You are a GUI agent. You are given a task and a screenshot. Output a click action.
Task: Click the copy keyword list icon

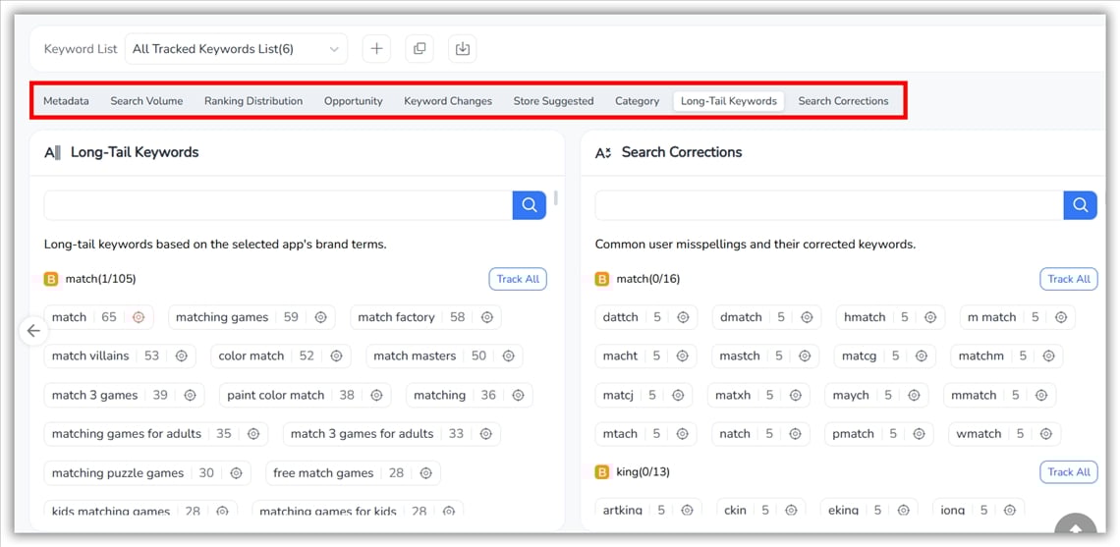coord(420,49)
